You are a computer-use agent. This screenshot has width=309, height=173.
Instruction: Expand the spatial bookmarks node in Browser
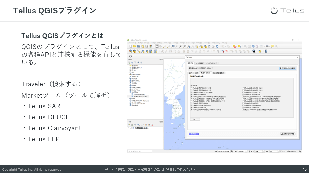(x=128, y=68)
